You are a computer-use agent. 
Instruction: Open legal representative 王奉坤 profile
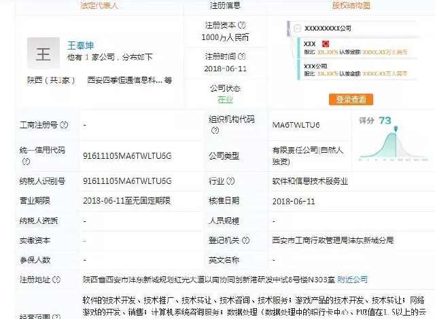click(81, 45)
